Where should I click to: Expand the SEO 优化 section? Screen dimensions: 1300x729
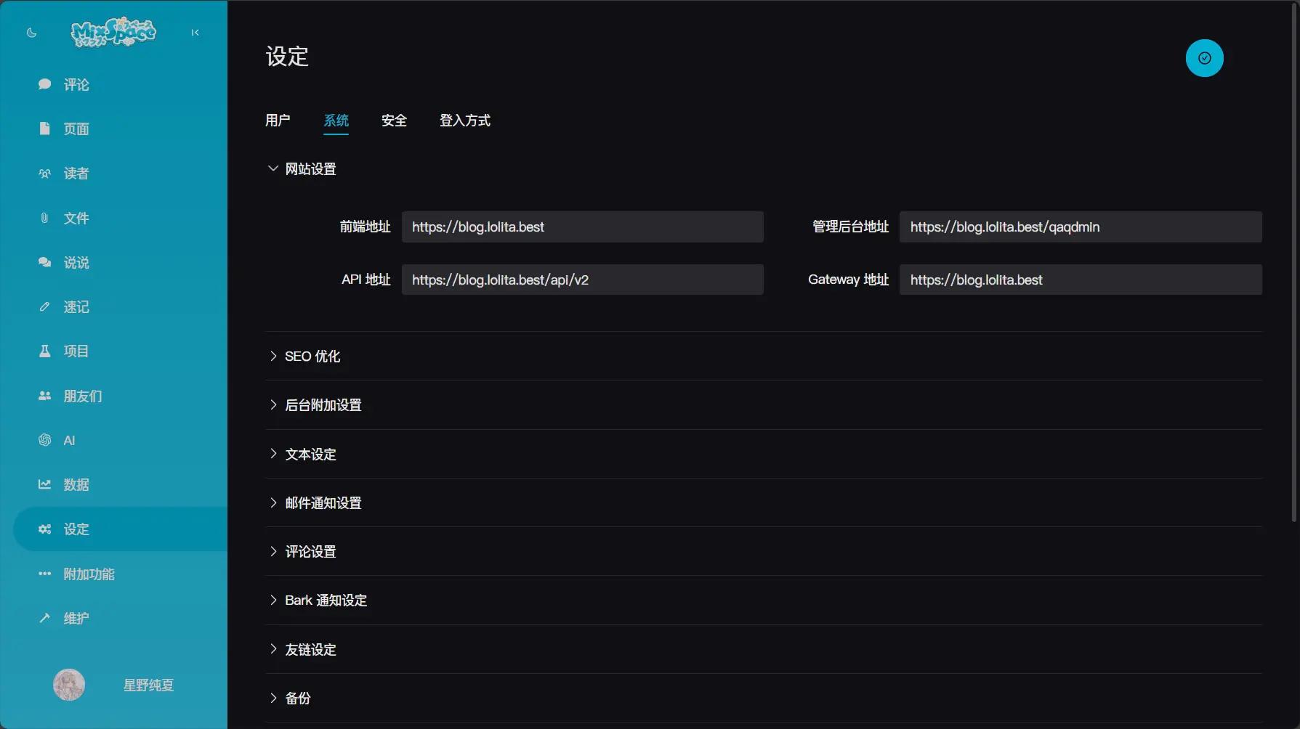point(312,357)
